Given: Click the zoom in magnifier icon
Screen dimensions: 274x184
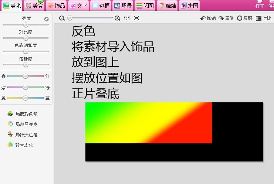Looking at the screenshot, I should point(118,18).
